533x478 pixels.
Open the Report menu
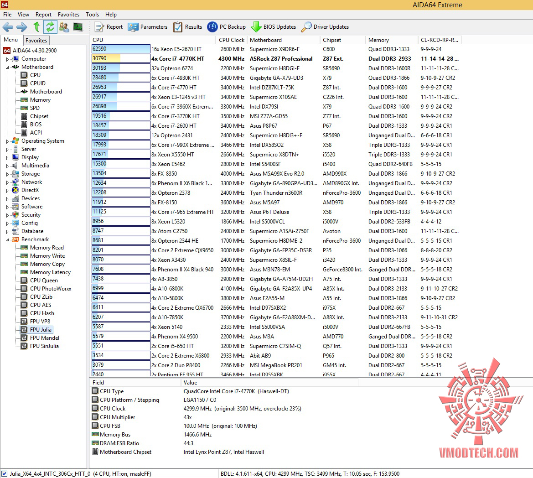tap(43, 15)
